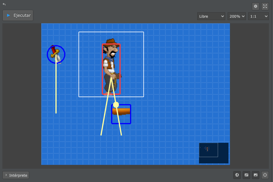This screenshot has width=273, height=182.
Task: Select the sword actor in blue circle
Action: (56, 54)
